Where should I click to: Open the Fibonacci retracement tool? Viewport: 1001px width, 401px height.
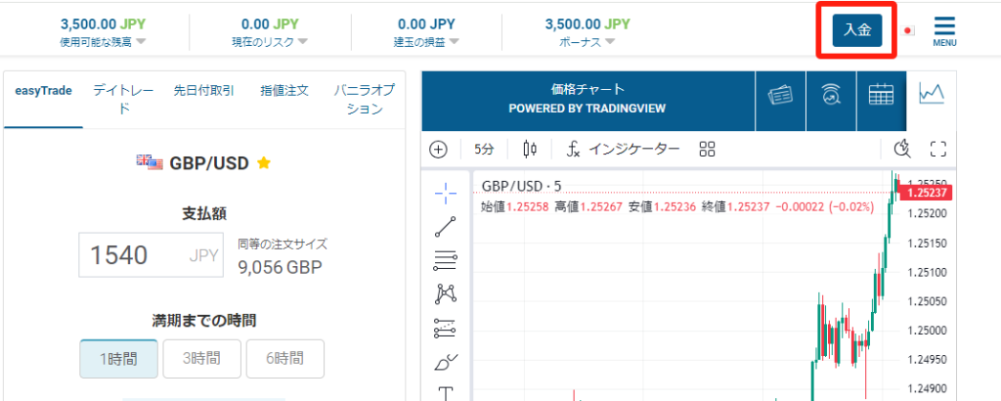click(x=445, y=260)
